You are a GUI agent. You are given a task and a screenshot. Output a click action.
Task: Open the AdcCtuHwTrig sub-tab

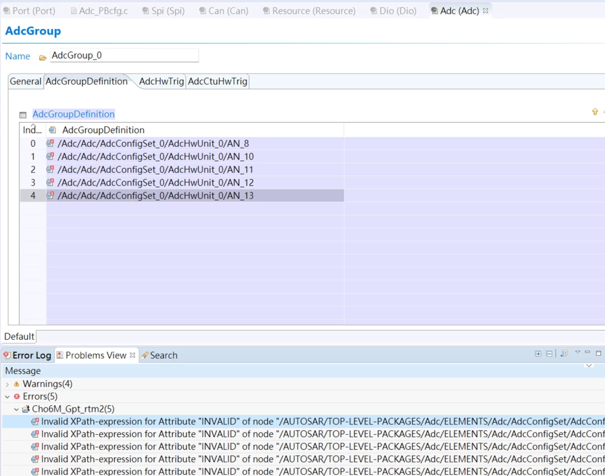[217, 81]
